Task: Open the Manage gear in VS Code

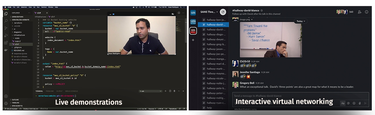Action: tap(6, 103)
